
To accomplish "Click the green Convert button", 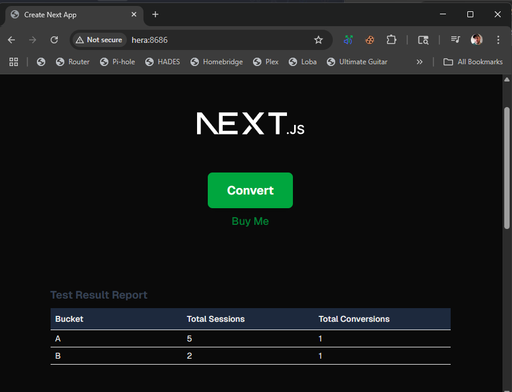I will [x=250, y=190].
